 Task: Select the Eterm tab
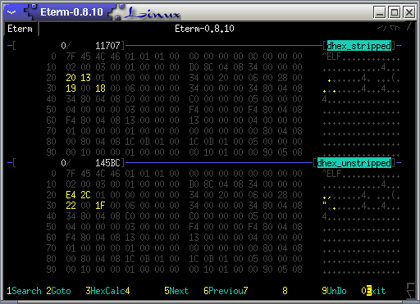[x=20, y=29]
